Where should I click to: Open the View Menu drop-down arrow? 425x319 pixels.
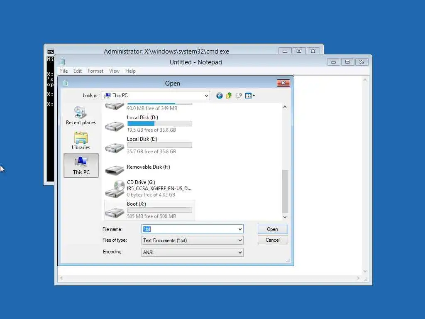(x=254, y=96)
